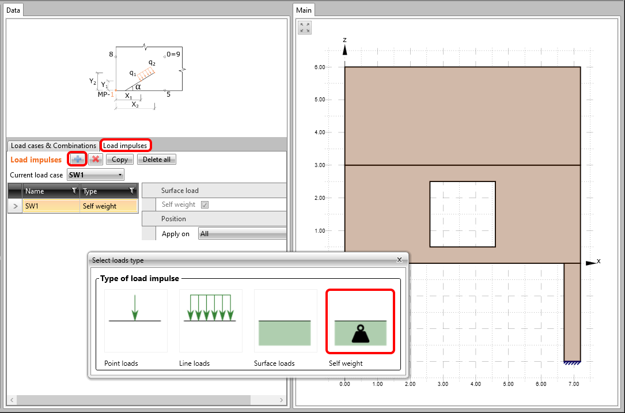Toggle the Self weight checkbox

[204, 204]
